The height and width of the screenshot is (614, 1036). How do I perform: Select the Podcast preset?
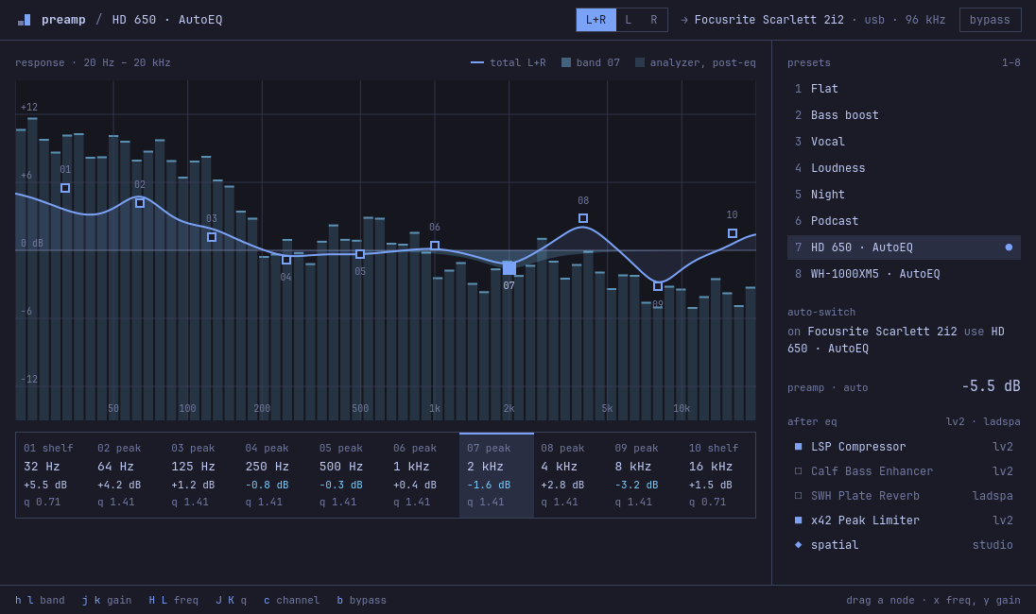click(x=904, y=220)
